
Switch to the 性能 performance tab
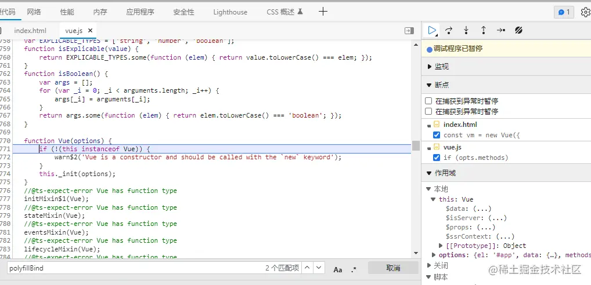[67, 12]
